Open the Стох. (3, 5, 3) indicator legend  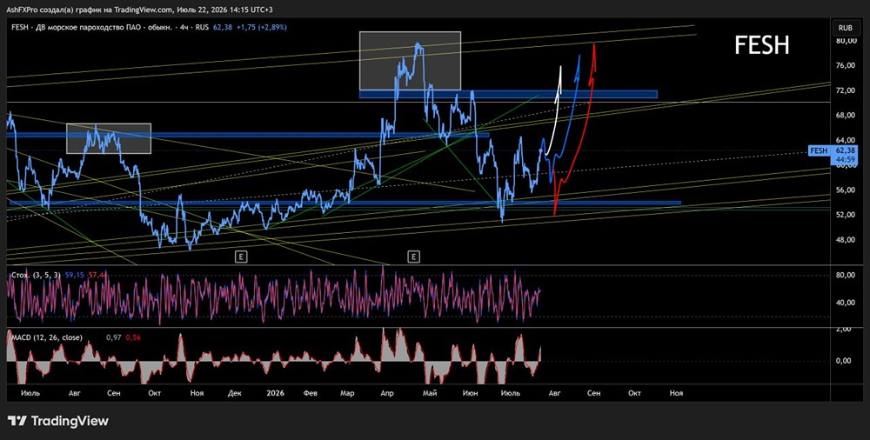pyautogui.click(x=36, y=275)
